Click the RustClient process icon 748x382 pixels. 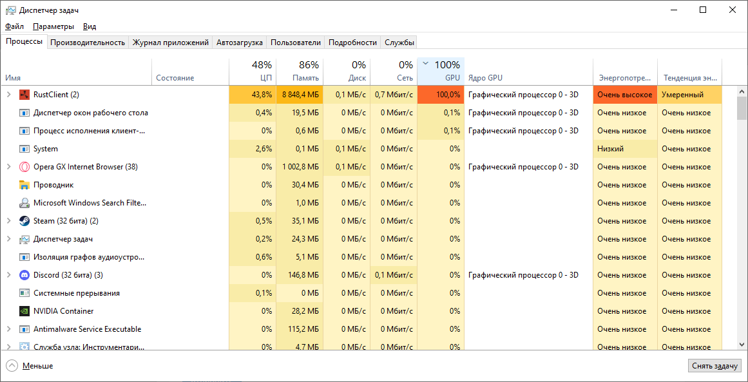(x=24, y=95)
